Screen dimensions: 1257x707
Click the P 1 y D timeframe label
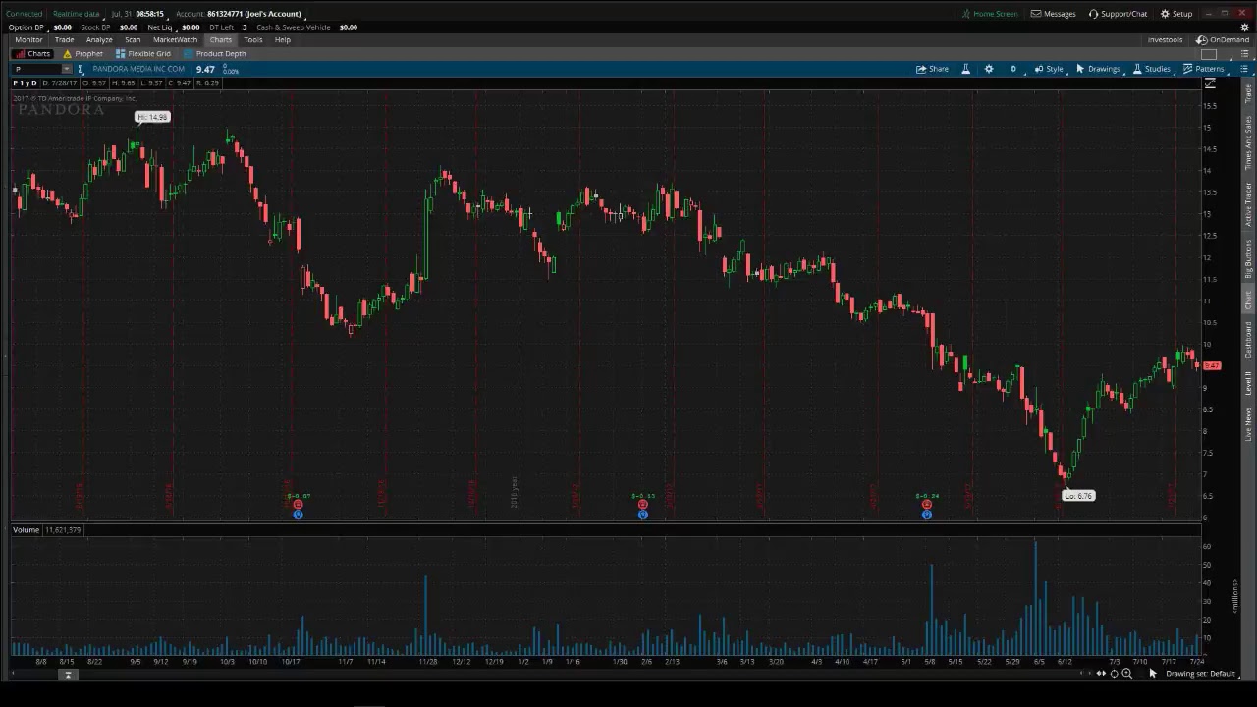point(25,83)
